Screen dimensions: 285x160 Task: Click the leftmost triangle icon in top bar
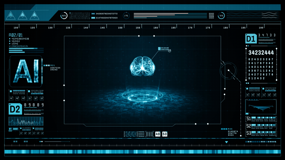[x=11, y=16]
